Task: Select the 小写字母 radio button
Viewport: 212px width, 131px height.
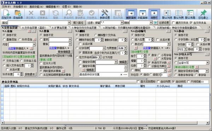Action: (159, 55)
